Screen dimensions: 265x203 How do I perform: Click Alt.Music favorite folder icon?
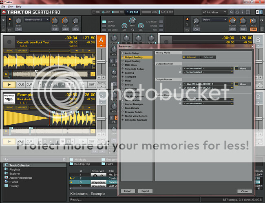(x=71, y=160)
